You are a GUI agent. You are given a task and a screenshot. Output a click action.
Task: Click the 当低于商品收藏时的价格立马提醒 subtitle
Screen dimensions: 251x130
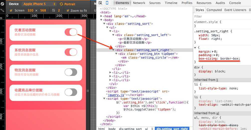(37, 95)
